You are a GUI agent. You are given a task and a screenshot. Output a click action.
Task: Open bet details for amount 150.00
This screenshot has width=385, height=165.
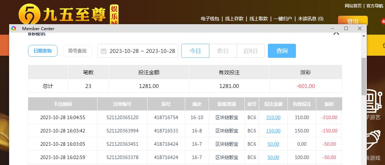(273, 131)
